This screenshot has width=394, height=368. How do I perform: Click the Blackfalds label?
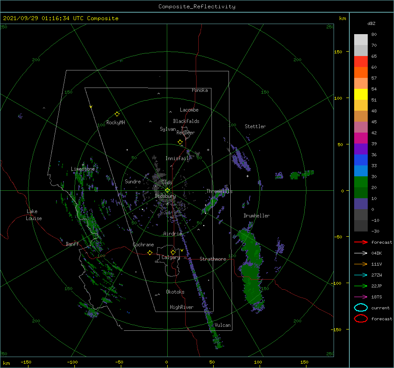(x=186, y=121)
